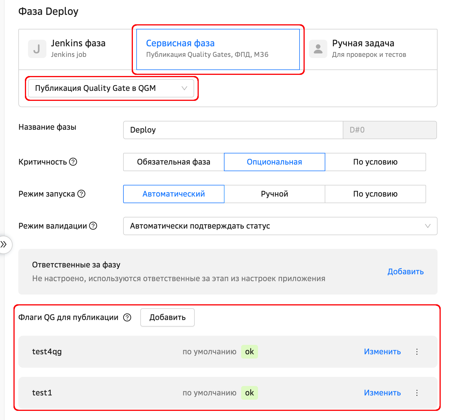Switch launch mode to Ручной
The width and height of the screenshot is (449, 420).
coord(274,194)
